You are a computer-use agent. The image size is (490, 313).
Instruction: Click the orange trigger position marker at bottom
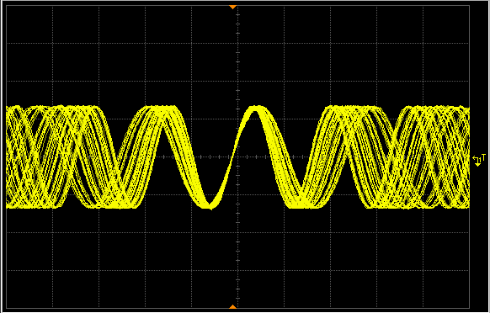click(232, 307)
